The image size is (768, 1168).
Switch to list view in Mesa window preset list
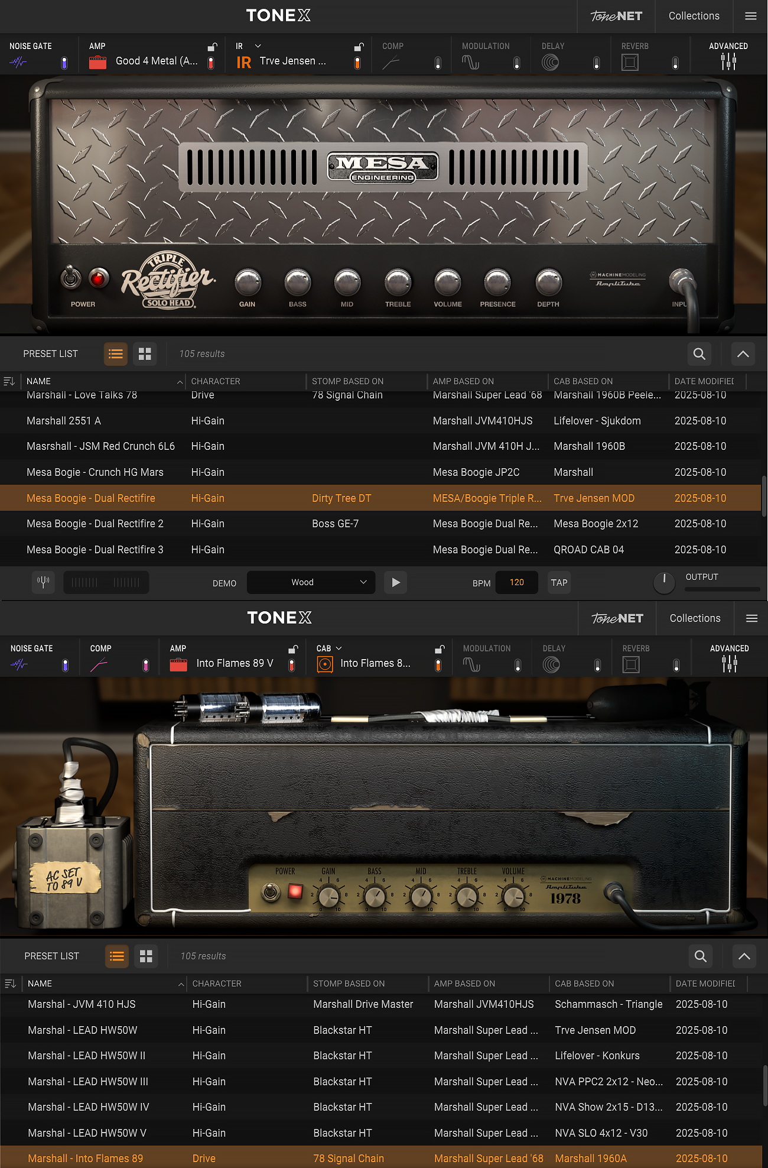point(116,354)
